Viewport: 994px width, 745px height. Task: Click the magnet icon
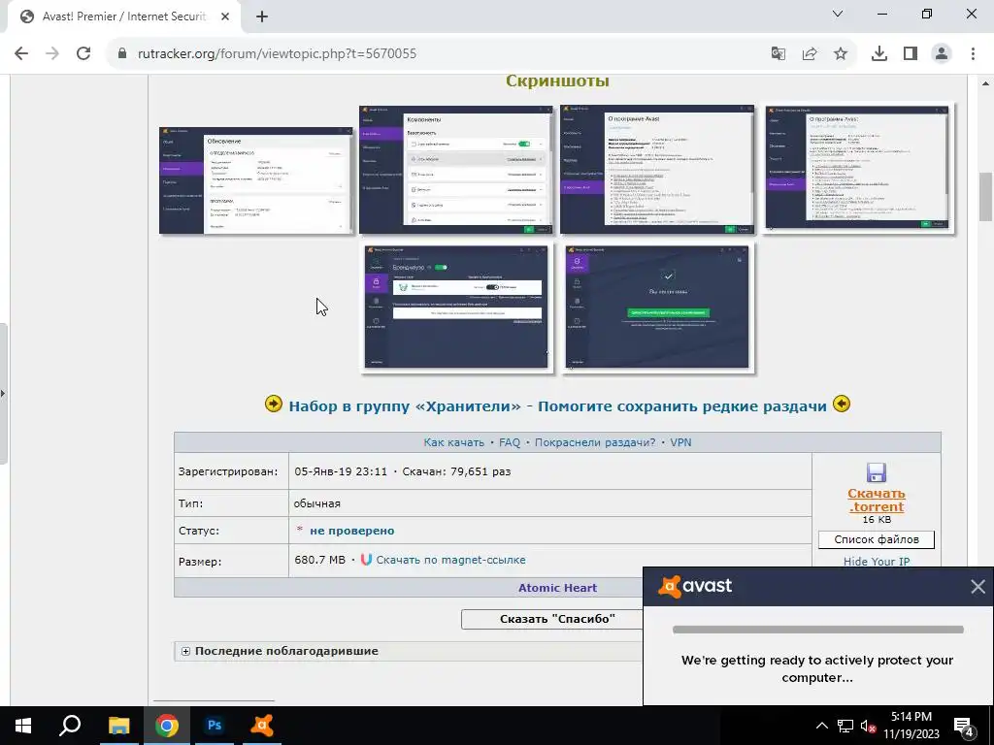(x=366, y=560)
